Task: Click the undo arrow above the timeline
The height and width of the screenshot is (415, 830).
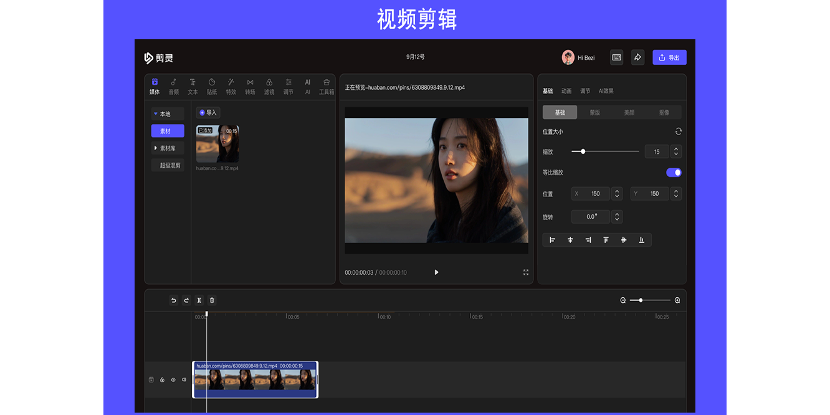Action: pos(173,300)
